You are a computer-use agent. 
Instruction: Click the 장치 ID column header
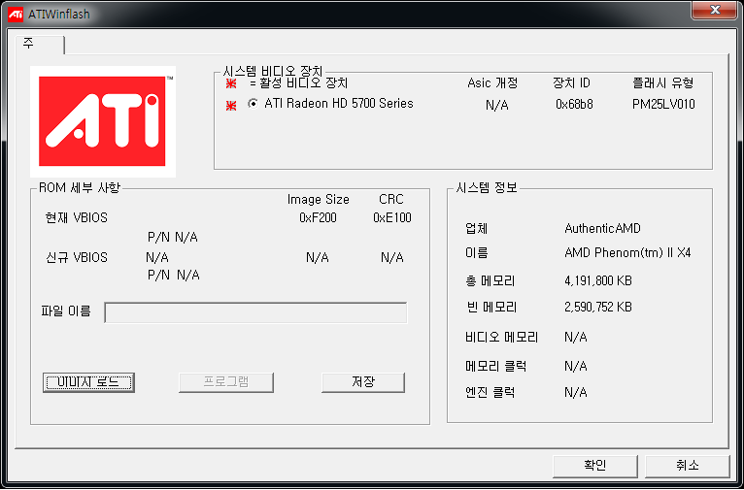point(571,83)
